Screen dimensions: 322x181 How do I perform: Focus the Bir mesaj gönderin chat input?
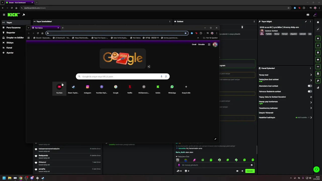215,165
